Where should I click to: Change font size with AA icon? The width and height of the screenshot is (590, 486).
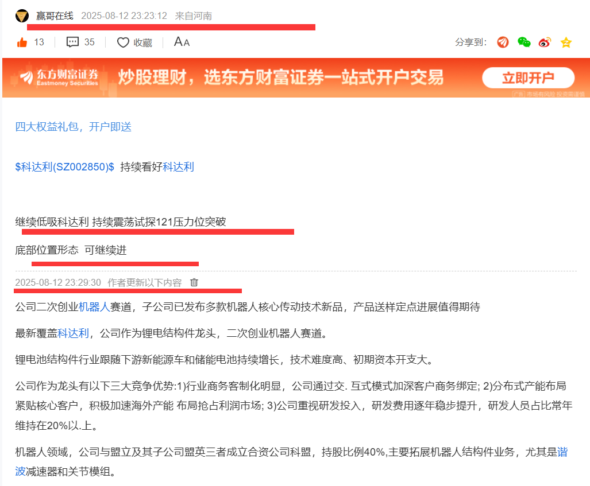pyautogui.click(x=182, y=42)
